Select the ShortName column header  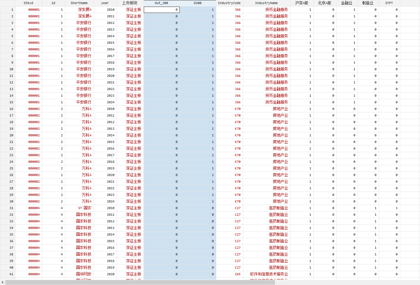pyautogui.click(x=79, y=3)
